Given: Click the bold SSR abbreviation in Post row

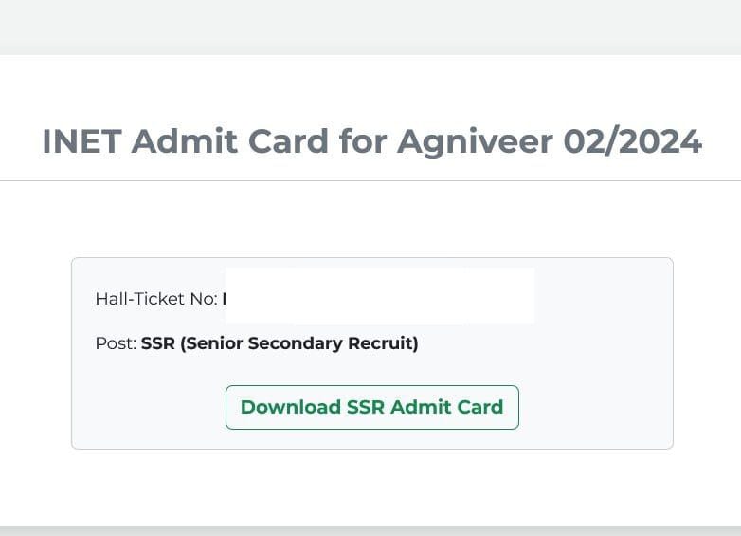Looking at the screenshot, I should pyautogui.click(x=158, y=343).
